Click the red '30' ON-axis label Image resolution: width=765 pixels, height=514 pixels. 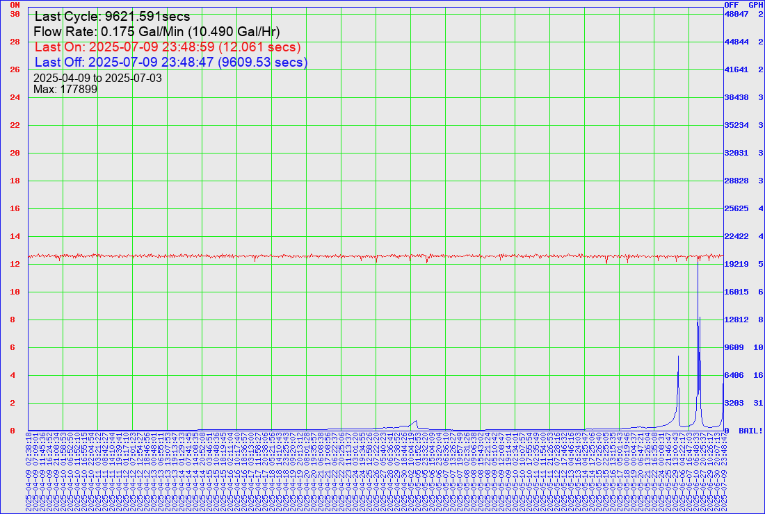pos(15,14)
